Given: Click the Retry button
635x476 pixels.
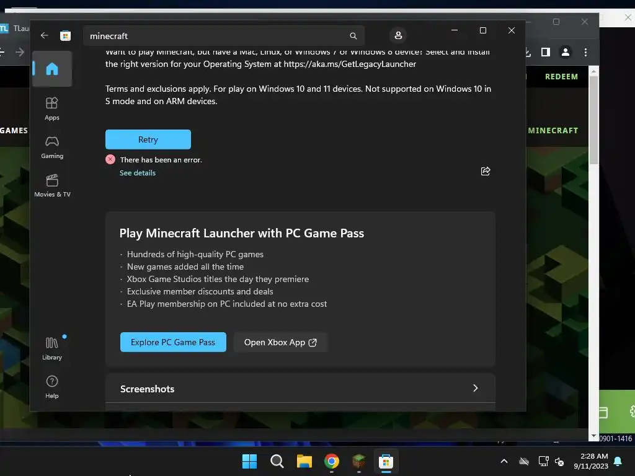Looking at the screenshot, I should tap(148, 139).
